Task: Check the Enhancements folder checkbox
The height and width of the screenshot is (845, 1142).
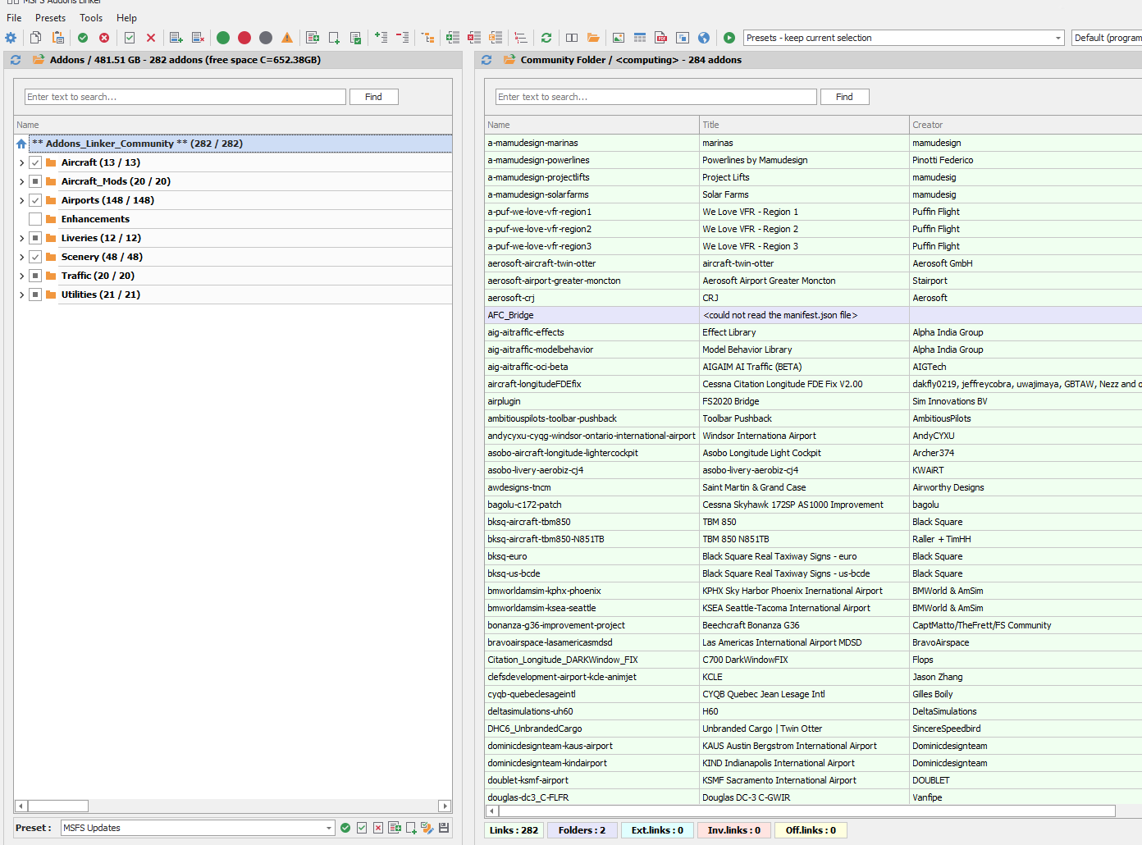Action: [35, 219]
